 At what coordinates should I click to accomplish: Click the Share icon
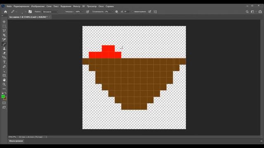click(260, 12)
